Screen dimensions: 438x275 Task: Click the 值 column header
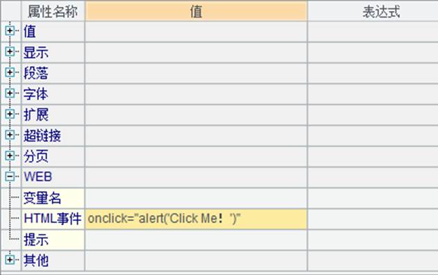click(x=196, y=11)
